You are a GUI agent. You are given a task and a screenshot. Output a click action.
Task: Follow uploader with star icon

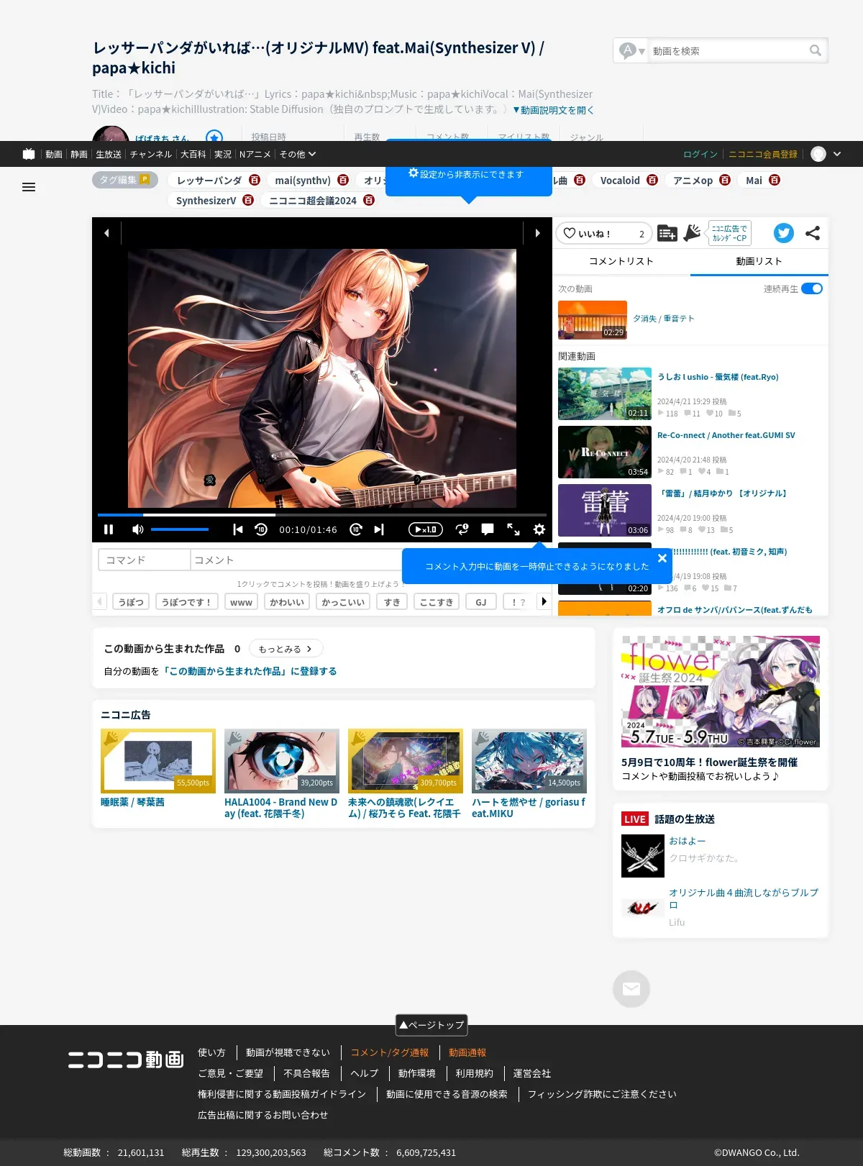[x=214, y=137]
